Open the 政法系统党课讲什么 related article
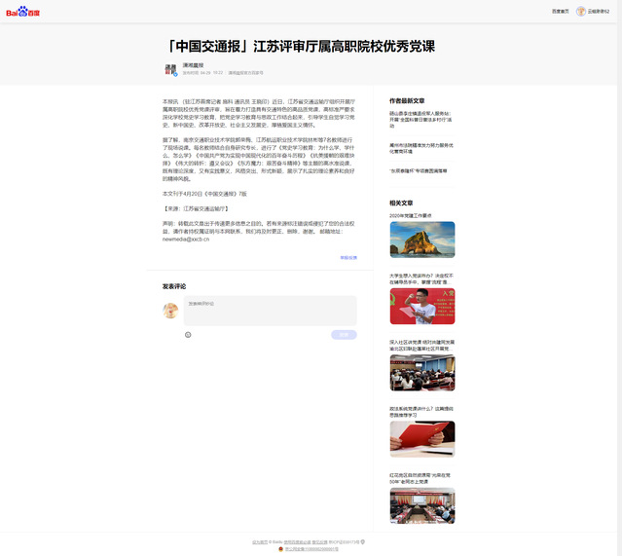Viewport: 622px width, 556px height. point(421,412)
